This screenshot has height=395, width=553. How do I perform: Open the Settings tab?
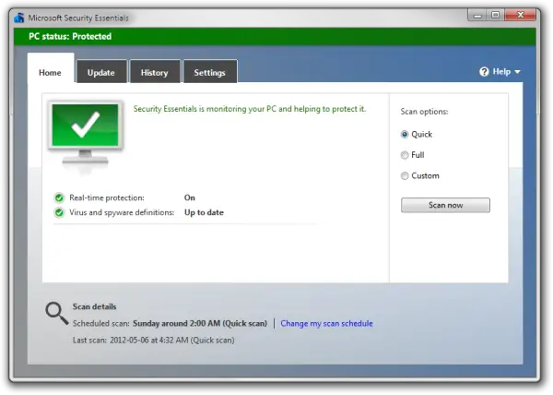click(x=210, y=73)
